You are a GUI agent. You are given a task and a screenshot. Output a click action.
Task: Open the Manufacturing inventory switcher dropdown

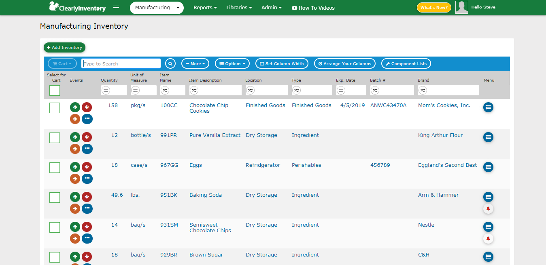pyautogui.click(x=177, y=7)
